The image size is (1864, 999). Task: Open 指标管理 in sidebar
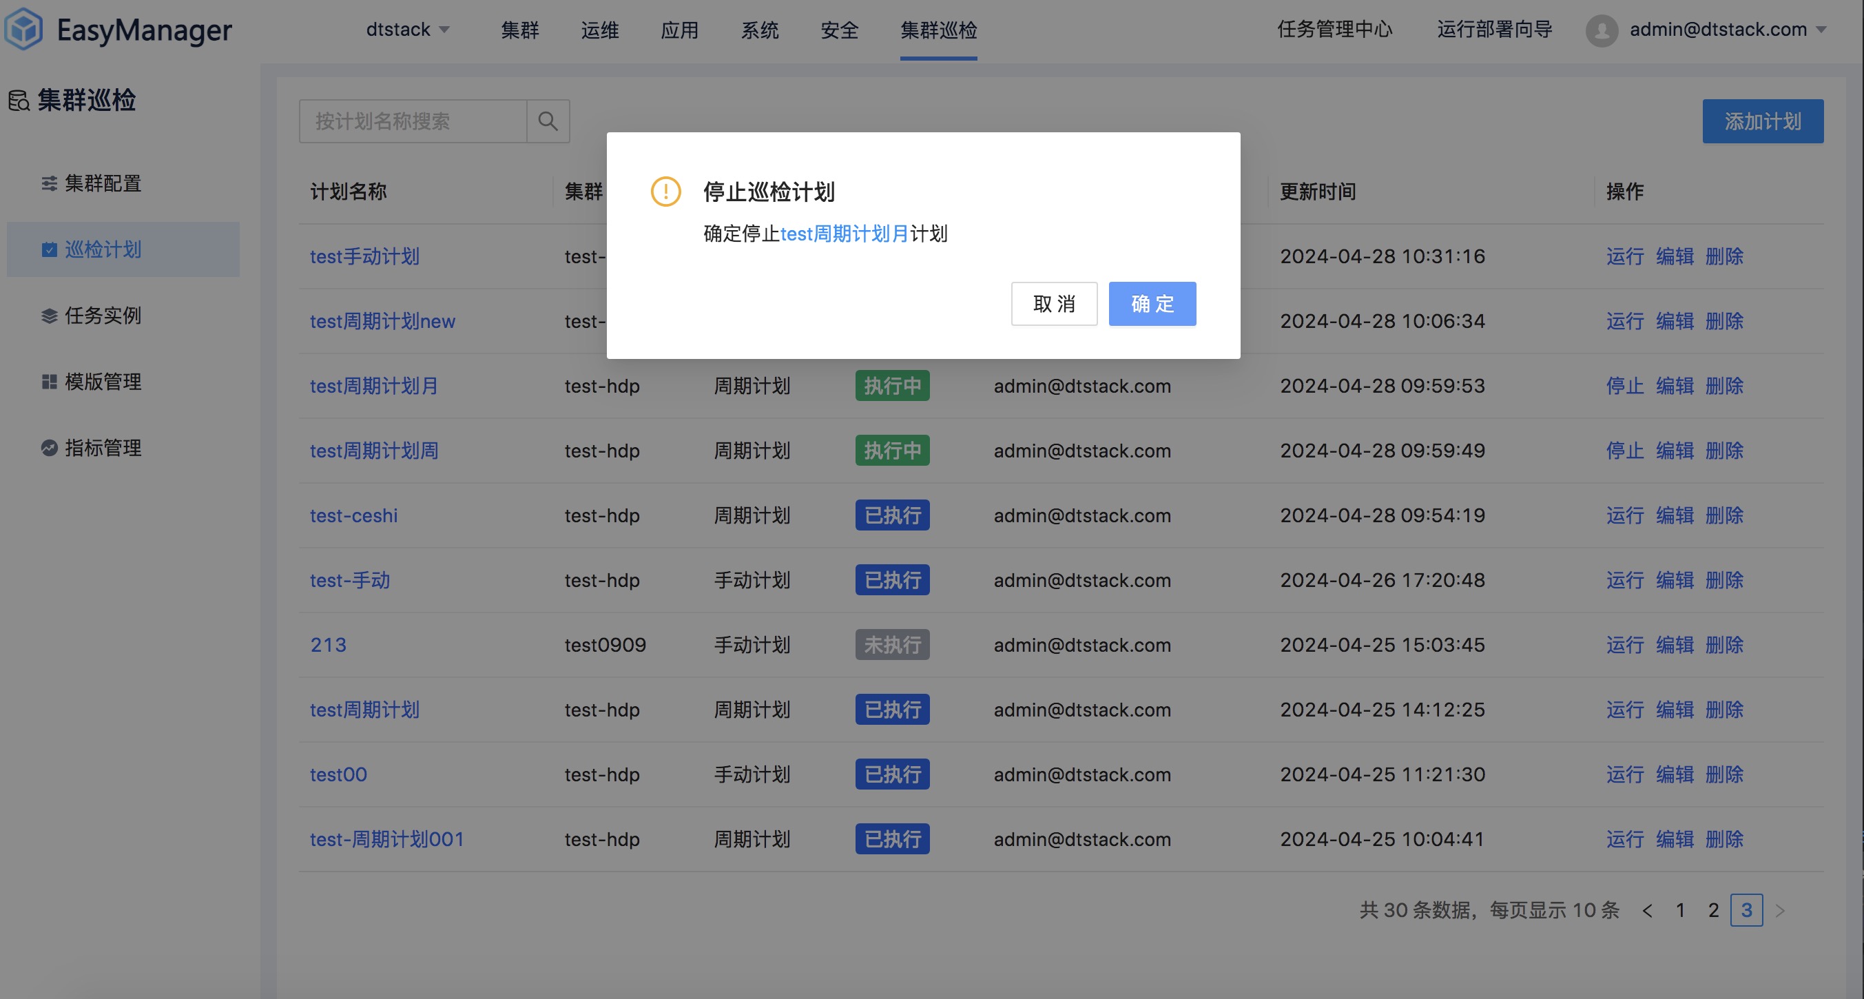click(123, 447)
